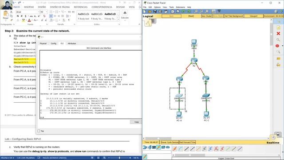Switch to the Config tab in R1 window
284x160 pixels.
click(x=53, y=44)
